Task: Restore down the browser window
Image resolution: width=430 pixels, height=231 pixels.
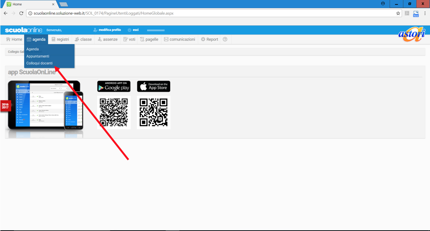Action: tap(410, 4)
